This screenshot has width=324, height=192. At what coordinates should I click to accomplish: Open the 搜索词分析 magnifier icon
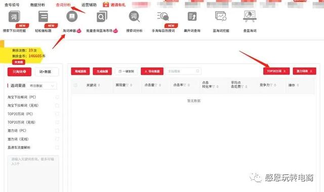[134, 17]
